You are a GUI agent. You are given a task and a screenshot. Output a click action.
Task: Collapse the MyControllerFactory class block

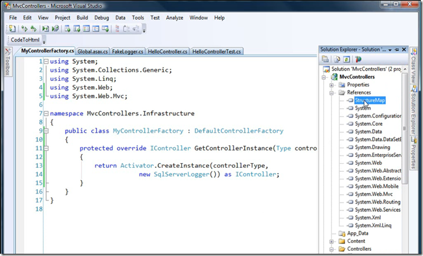(46, 131)
